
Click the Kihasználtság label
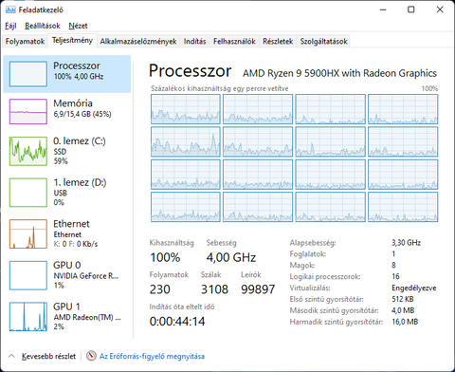click(172, 243)
